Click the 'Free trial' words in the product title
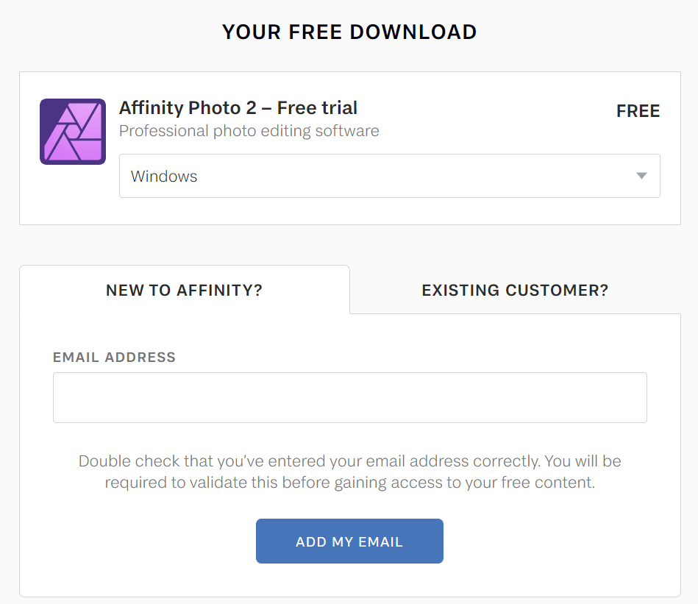The height and width of the screenshot is (604, 698). tap(317, 108)
